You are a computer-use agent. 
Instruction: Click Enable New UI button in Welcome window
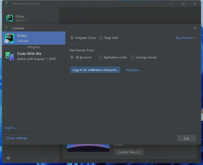coord(129,152)
